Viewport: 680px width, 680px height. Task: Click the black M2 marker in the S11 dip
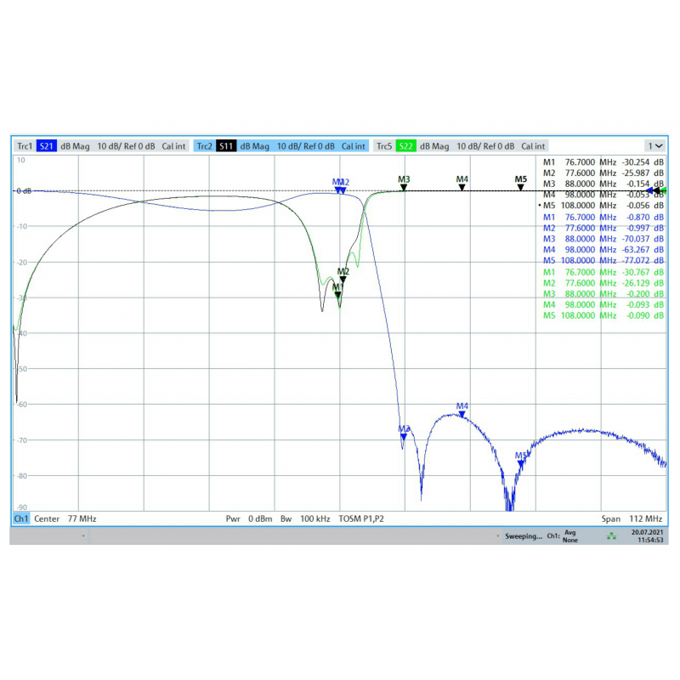pos(343,280)
